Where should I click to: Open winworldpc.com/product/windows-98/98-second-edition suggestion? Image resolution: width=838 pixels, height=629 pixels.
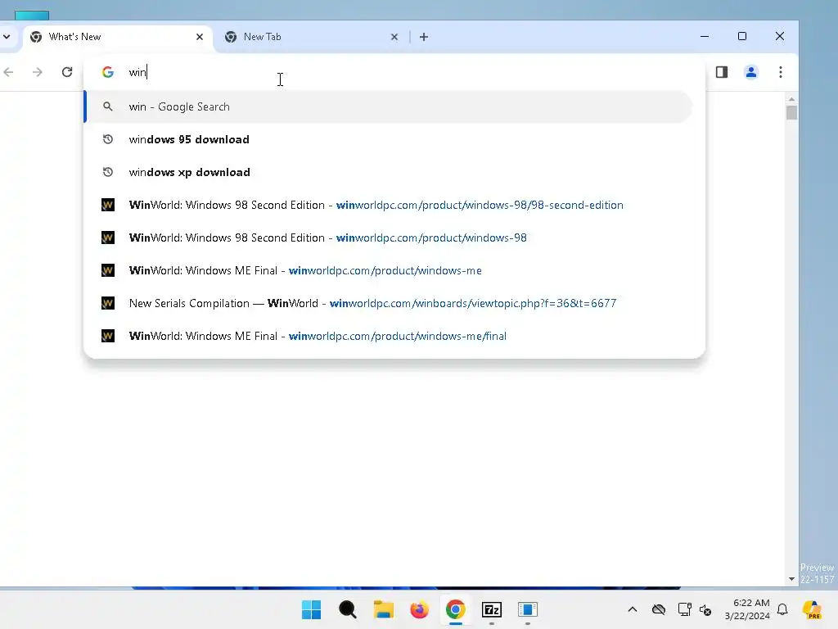click(389, 205)
